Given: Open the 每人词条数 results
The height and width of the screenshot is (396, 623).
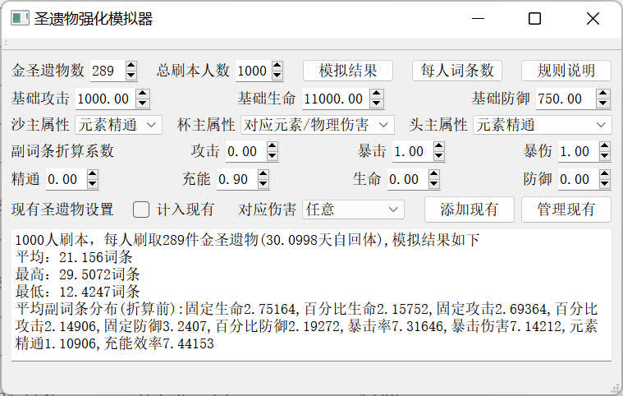Looking at the screenshot, I should tap(457, 71).
